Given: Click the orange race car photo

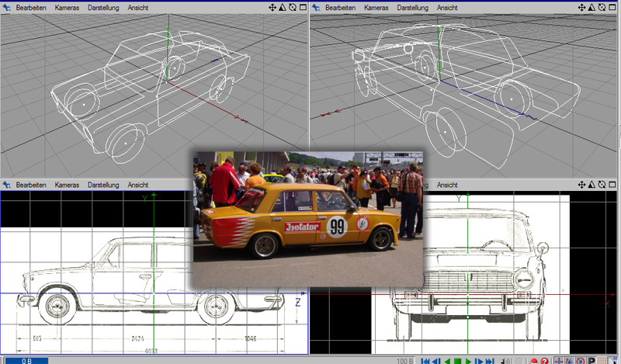Looking at the screenshot, I should 308,219.
